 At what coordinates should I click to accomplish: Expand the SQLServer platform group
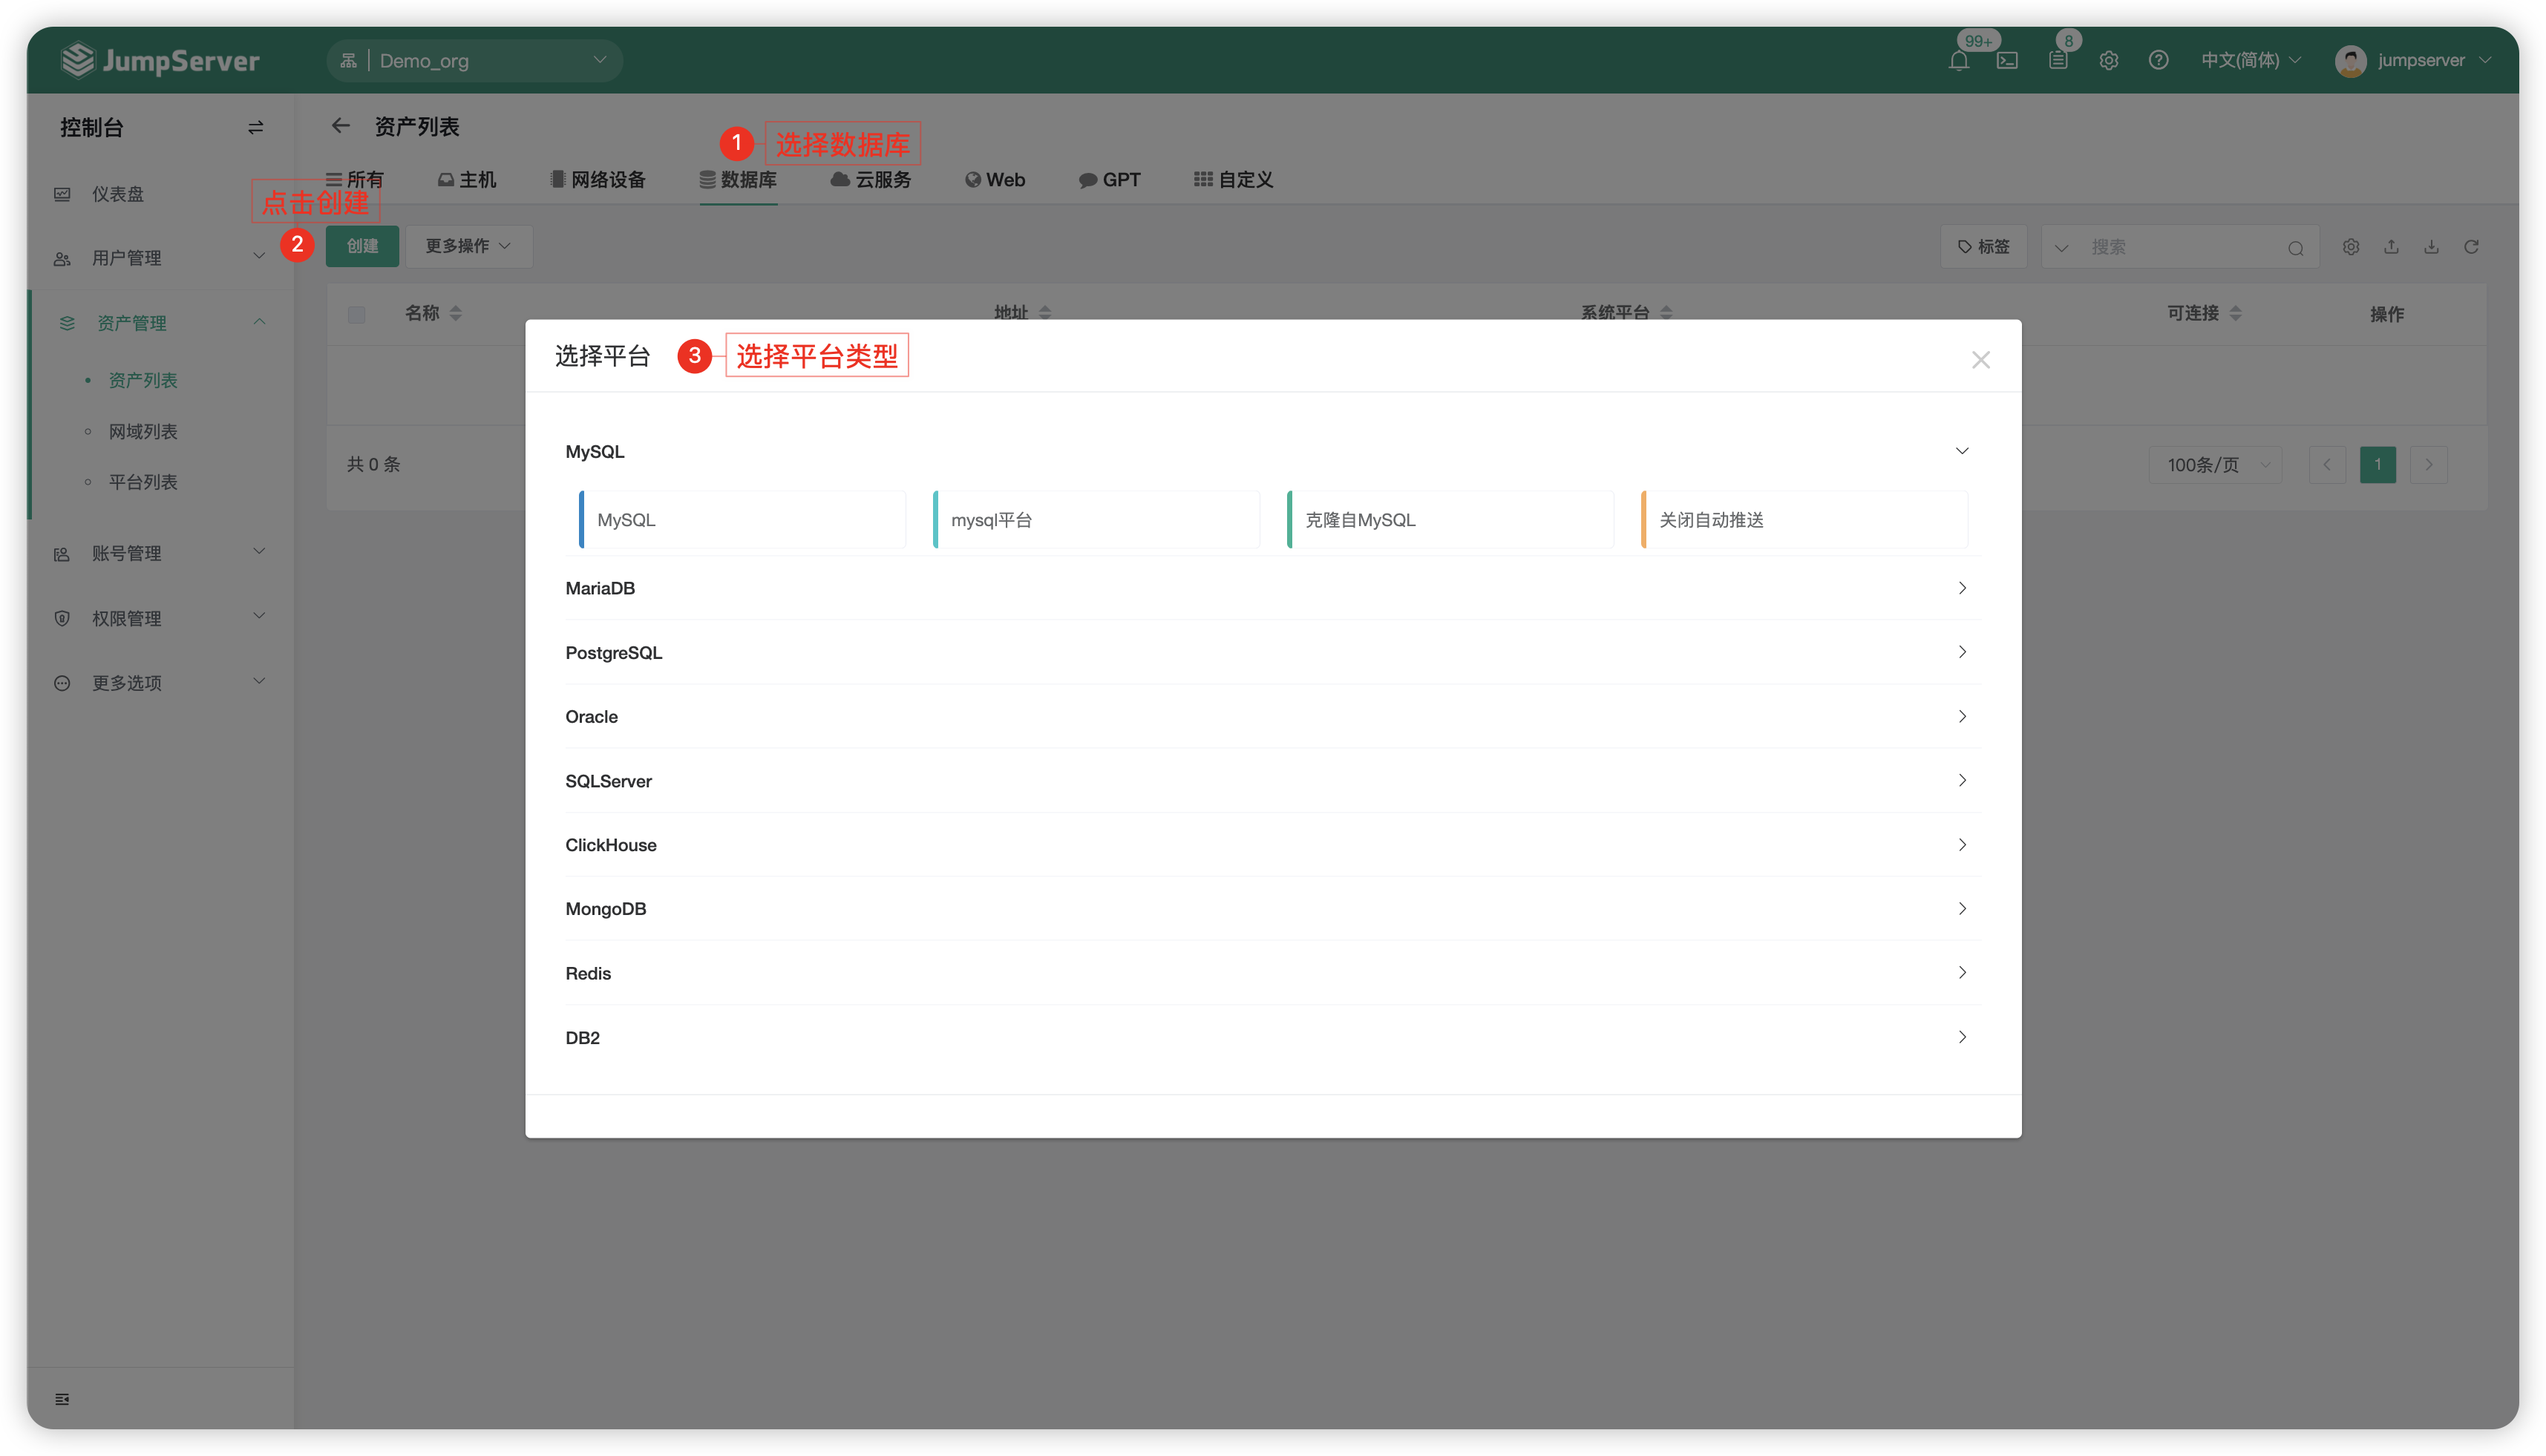coord(1272,780)
